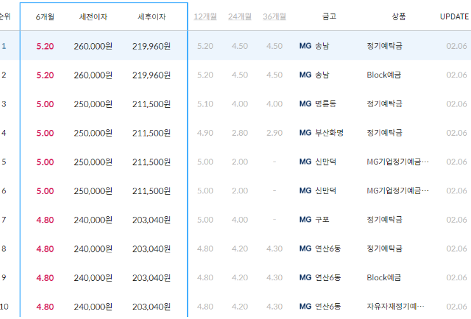Click red 5.20 rate in rank 1 row
Viewport: 471px width, 319px height.
[x=45, y=46]
